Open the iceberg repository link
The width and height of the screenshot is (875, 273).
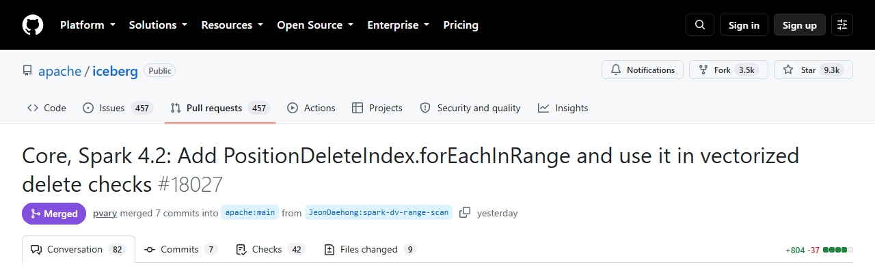(116, 71)
